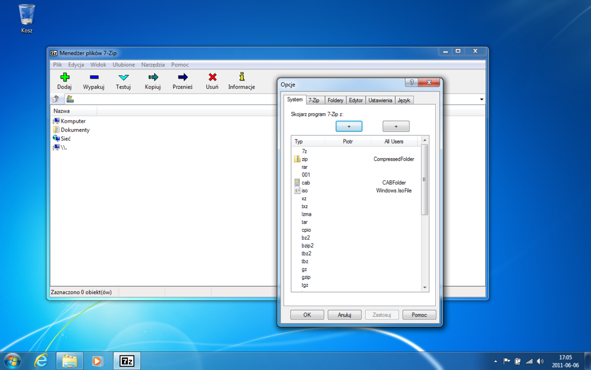Open the Pomoc menu in the menu bar

[180, 65]
